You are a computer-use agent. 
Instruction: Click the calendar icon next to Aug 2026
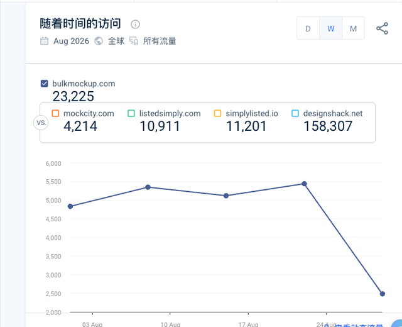coord(45,41)
